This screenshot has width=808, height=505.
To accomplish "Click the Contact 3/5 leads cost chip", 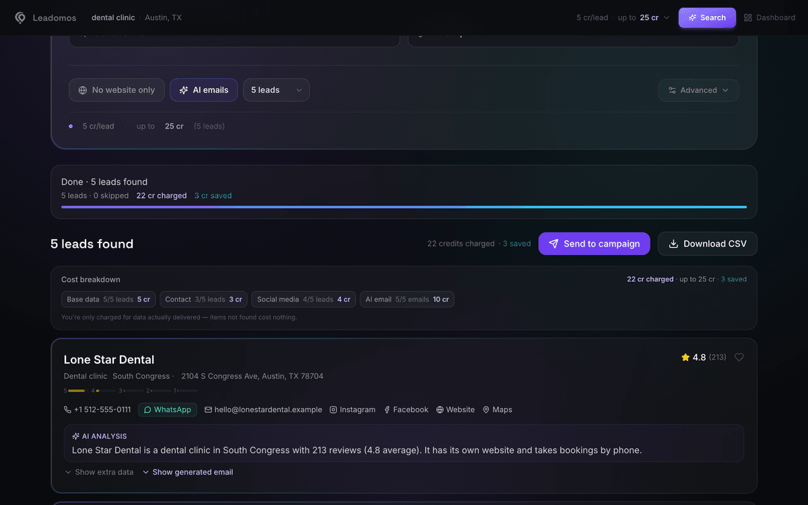I will 203,300.
